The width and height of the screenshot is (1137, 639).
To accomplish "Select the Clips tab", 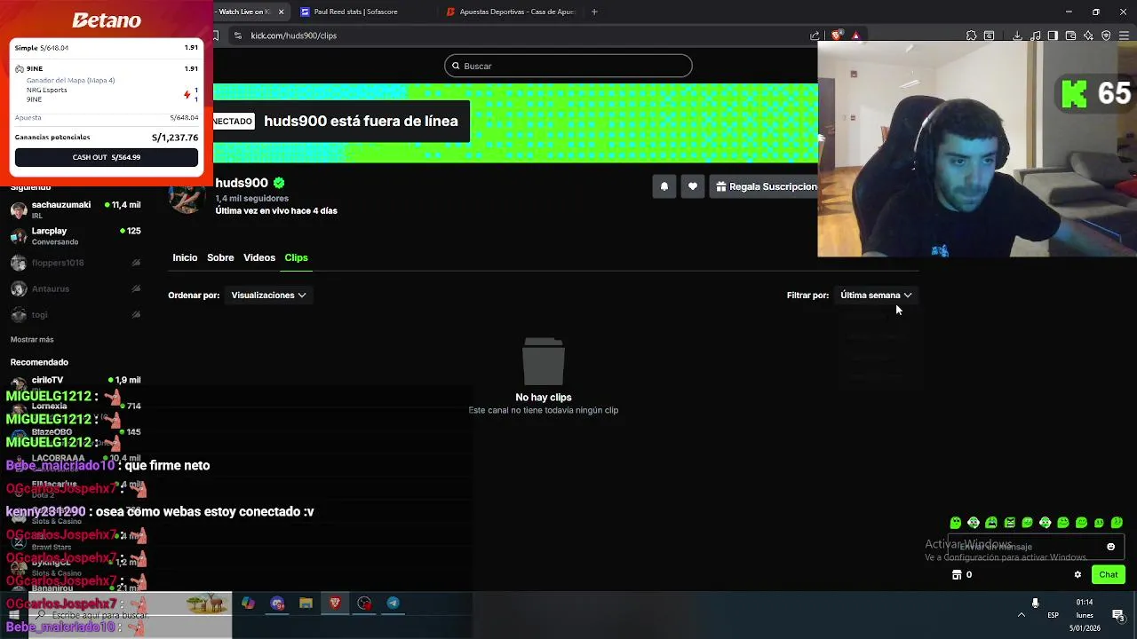I will [296, 257].
